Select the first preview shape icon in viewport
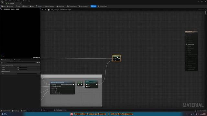207x116 pixels. tap(33, 58)
